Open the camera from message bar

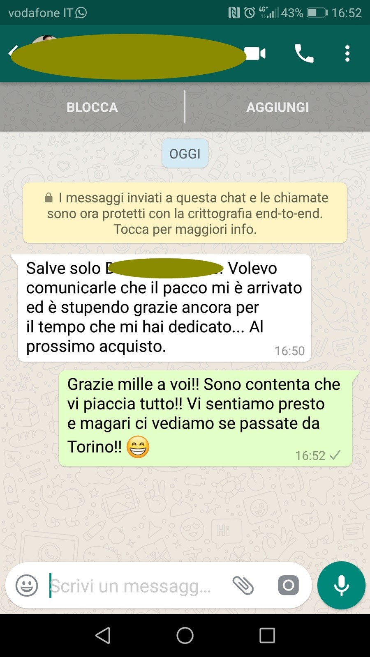pos(289,585)
